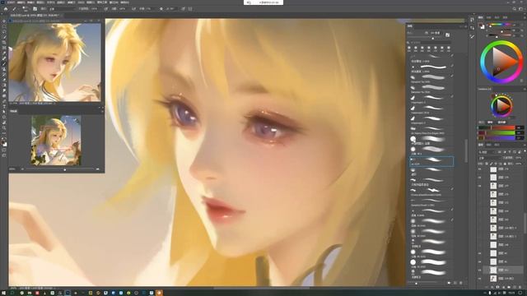Add adjustment layer from Layers panel bottom
Viewport: 527px width, 296px height.
pos(503,287)
